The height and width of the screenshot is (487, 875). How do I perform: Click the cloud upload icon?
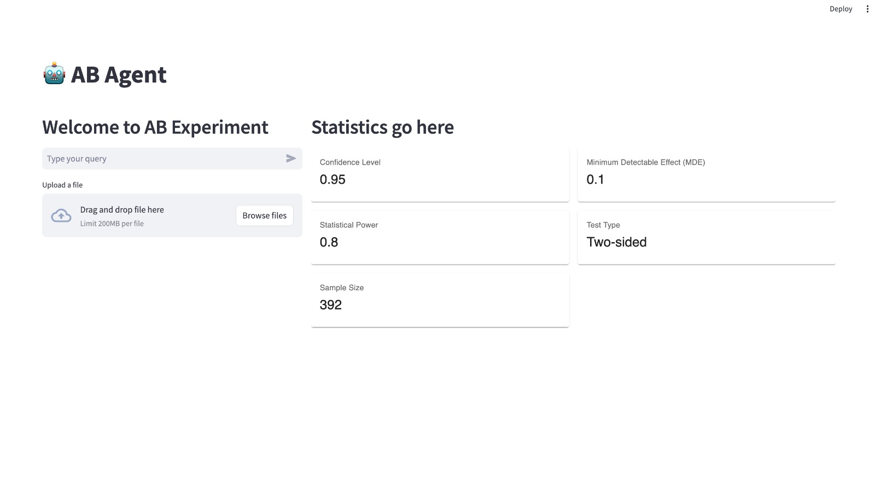click(61, 216)
